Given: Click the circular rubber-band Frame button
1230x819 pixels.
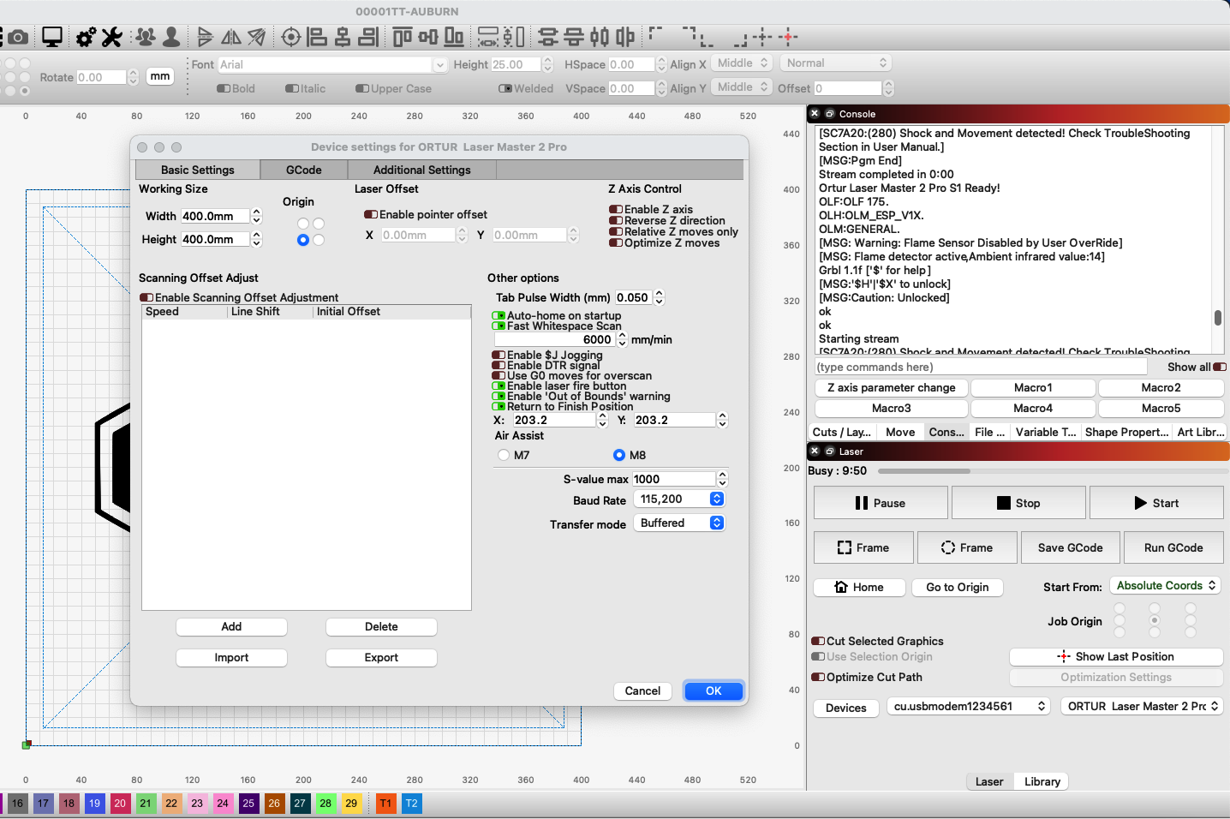Looking at the screenshot, I should [x=967, y=547].
